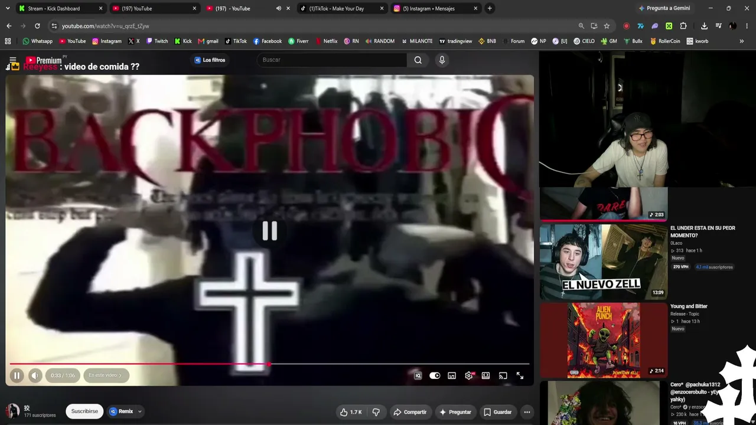
Task: Cast the video to a device
Action: tap(503, 375)
